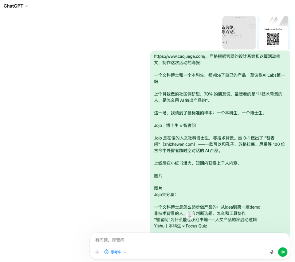Open the attached poster image with calligraphy text
The image size is (295, 262).
[x=239, y=33]
